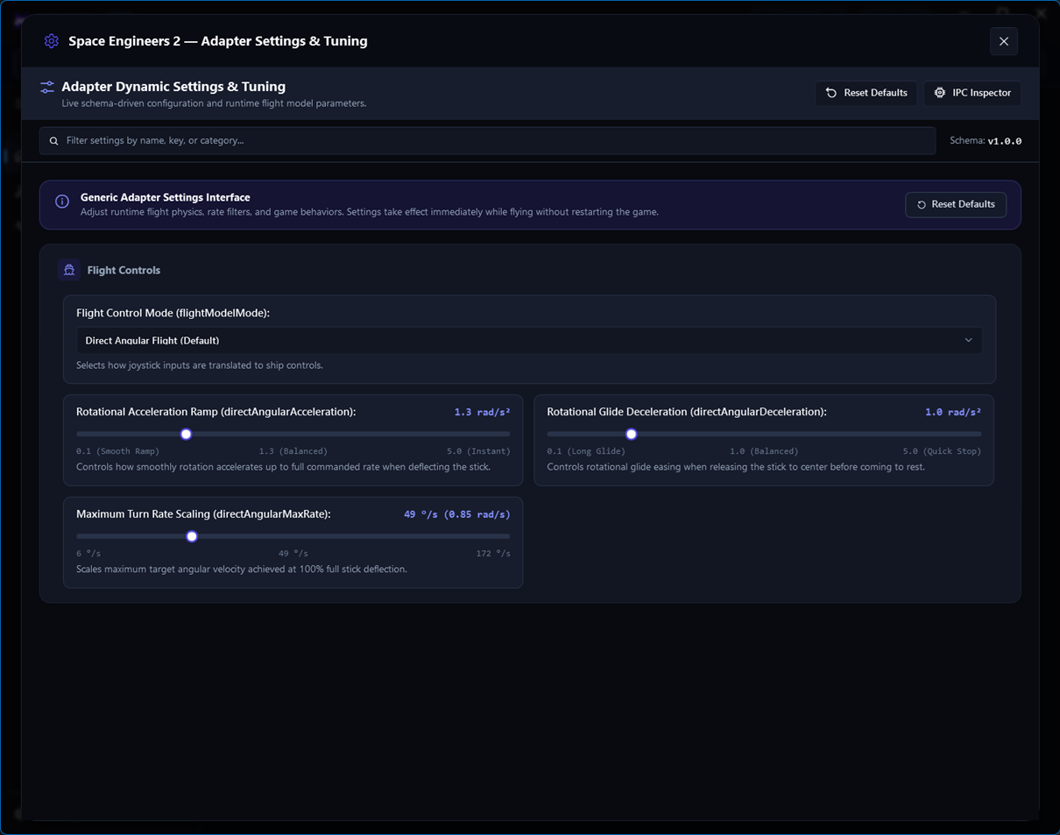This screenshot has width=1060, height=835.
Task: Click the 6 °/s minimum label
Action: (x=88, y=554)
